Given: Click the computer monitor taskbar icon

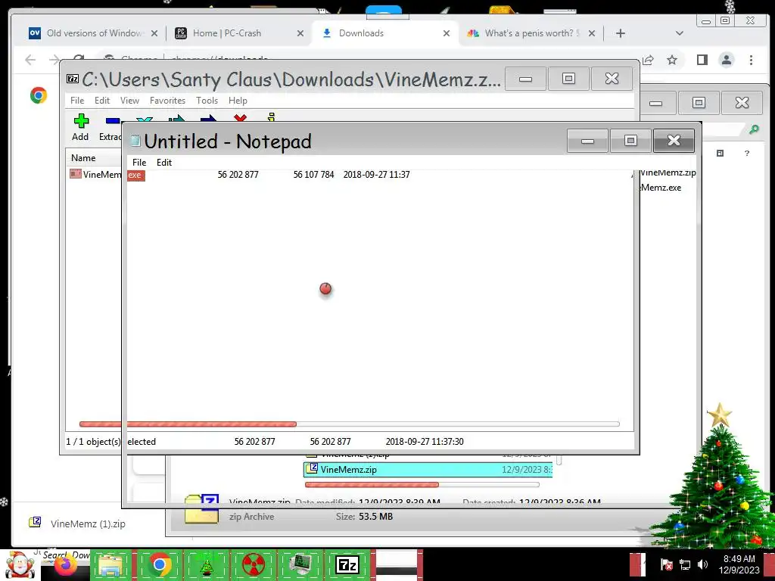Looking at the screenshot, I should 300,565.
